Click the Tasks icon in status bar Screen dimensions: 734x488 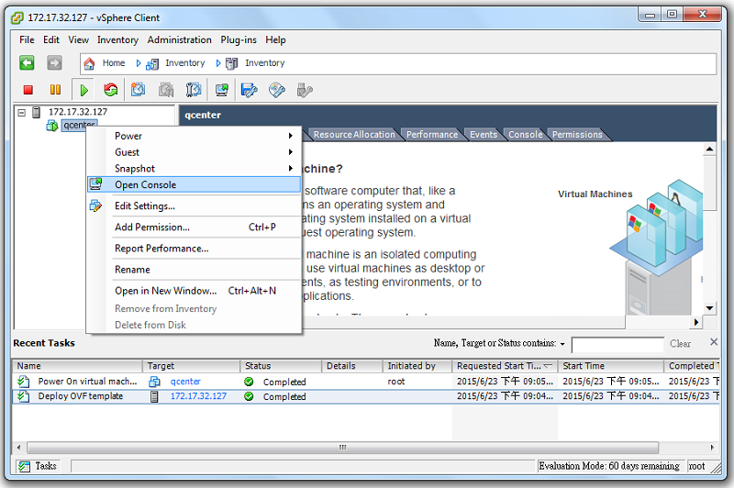pos(24,466)
